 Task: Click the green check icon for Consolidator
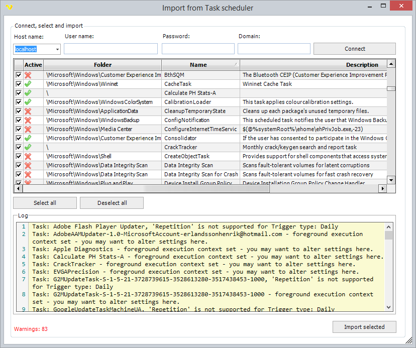pyautogui.click(x=29, y=138)
